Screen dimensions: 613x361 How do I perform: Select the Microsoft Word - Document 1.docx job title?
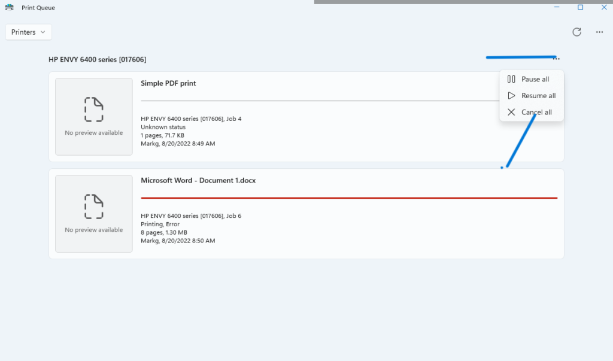pyautogui.click(x=198, y=180)
